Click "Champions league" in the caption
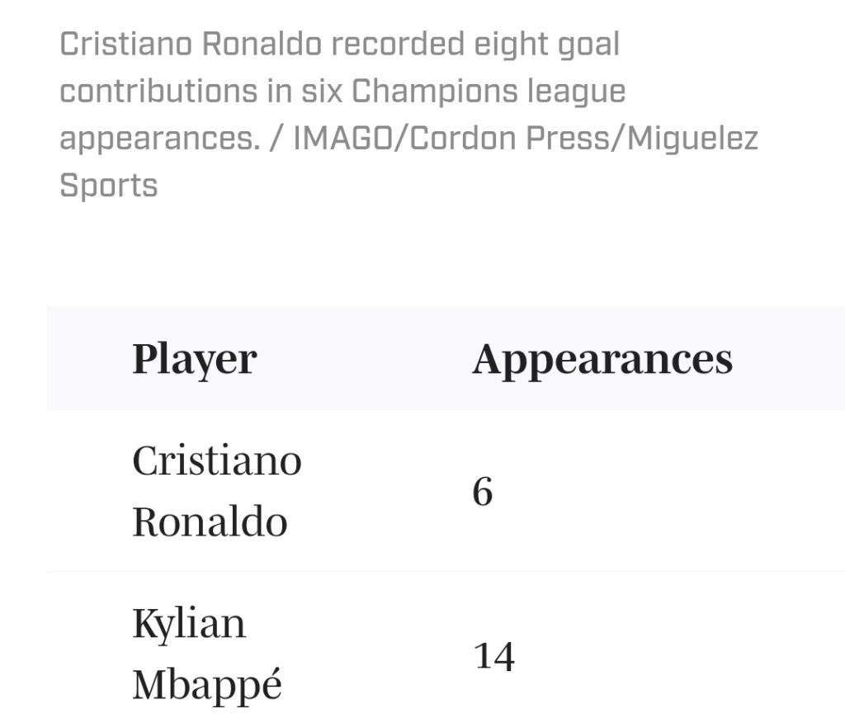 click(489, 92)
